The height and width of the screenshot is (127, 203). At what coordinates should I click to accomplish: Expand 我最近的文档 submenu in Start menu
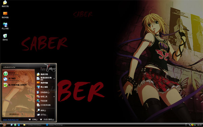[x=46, y=79]
